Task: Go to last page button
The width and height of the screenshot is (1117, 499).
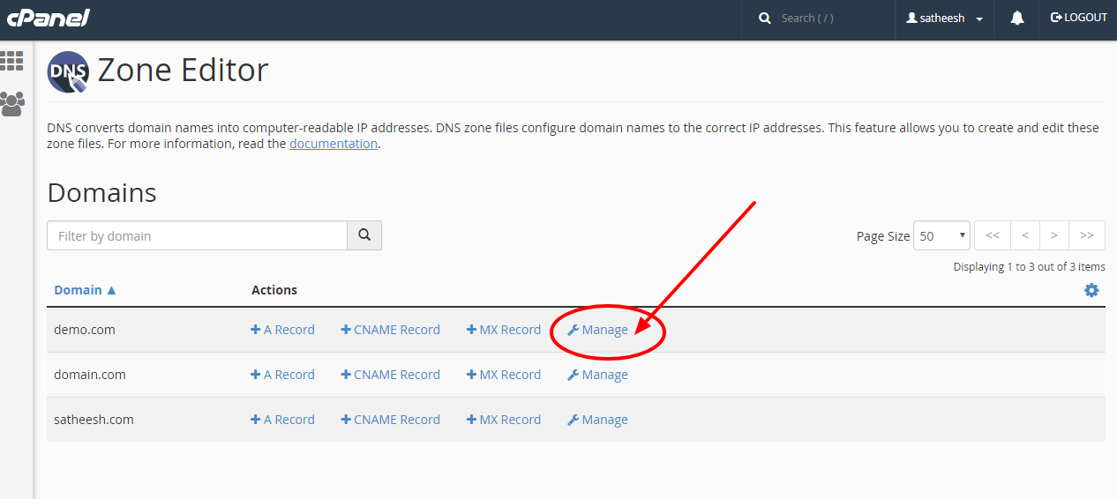Action: [x=1087, y=235]
